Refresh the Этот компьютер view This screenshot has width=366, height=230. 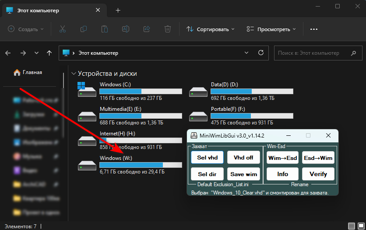click(261, 53)
